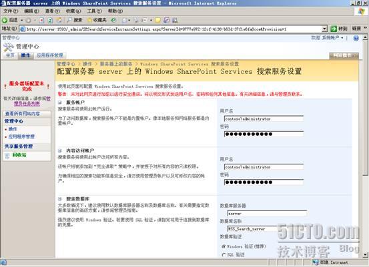The image size is (369, 267).
Task: Collapse the 内容访问帐户 section
Action: [x=60, y=150]
